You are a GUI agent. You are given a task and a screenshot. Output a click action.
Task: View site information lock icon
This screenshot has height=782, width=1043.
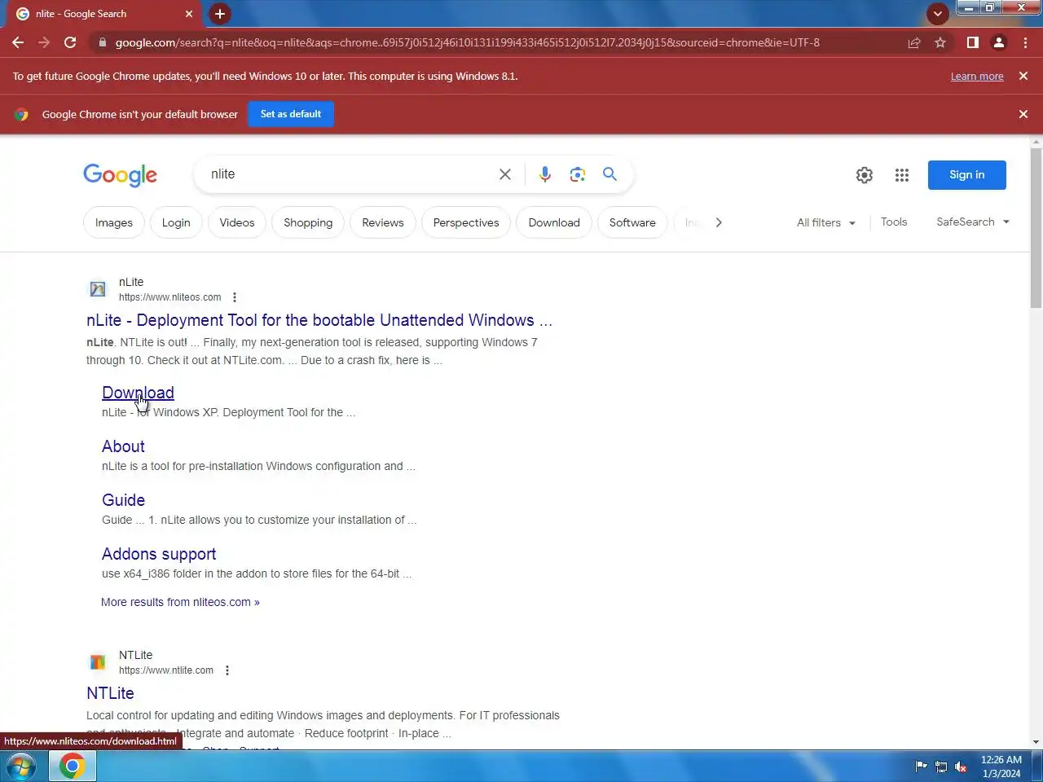pos(102,42)
